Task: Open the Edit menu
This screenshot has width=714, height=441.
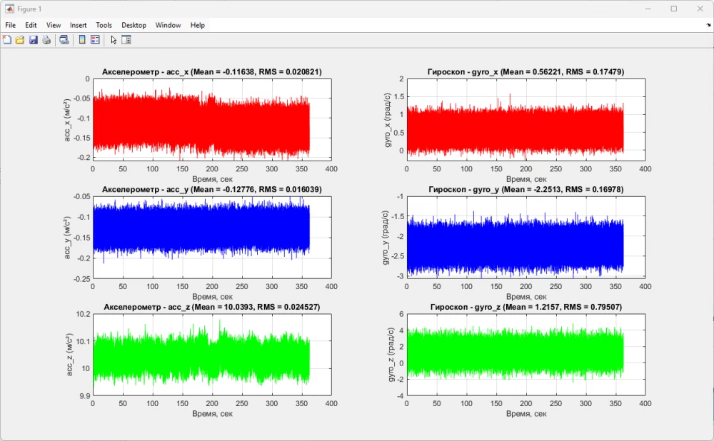Action: tap(31, 25)
